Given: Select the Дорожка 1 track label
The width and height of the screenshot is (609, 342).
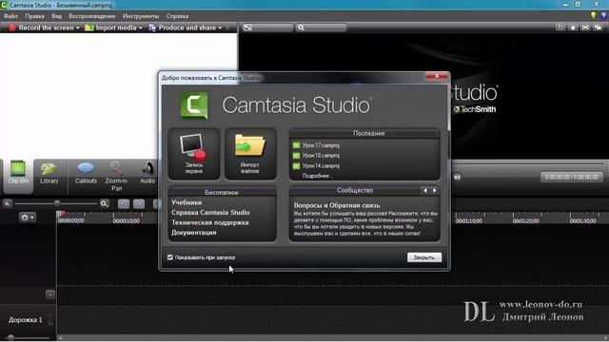Looking at the screenshot, I should click(26, 320).
